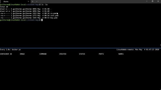Click the 00:34 time on the ca.pem row
Image resolution: width=161 pixels, height=90 pixels.
47,13
